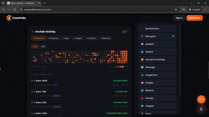Click the Incognito indicator
Screen dimensions: 209x117
(194, 10)
